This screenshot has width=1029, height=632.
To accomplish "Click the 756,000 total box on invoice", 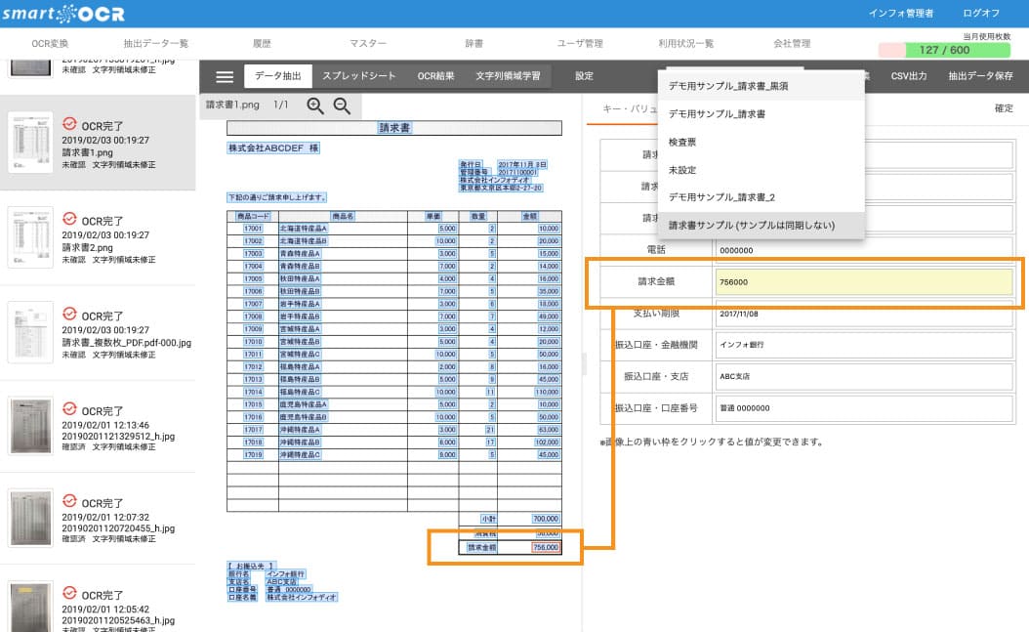I will (546, 547).
